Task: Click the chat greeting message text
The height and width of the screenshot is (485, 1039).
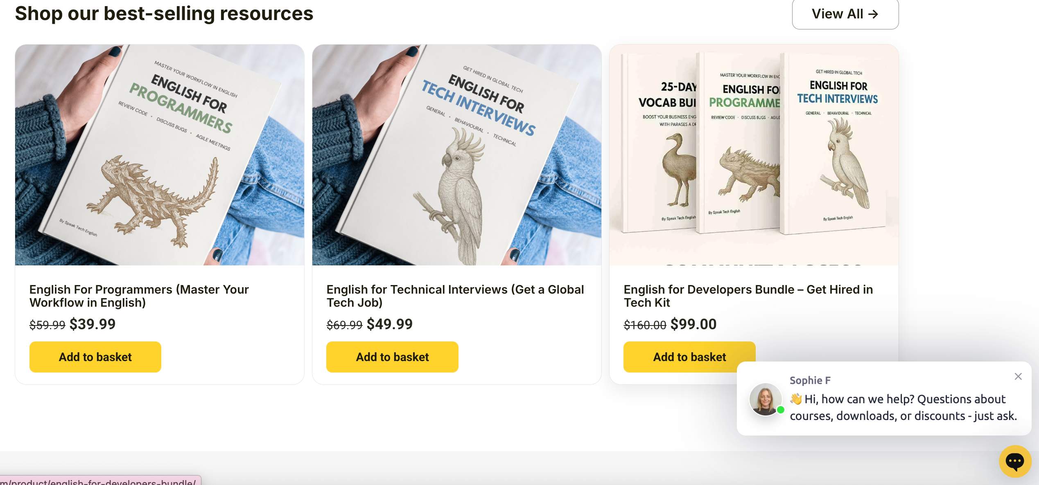Action: [x=903, y=407]
